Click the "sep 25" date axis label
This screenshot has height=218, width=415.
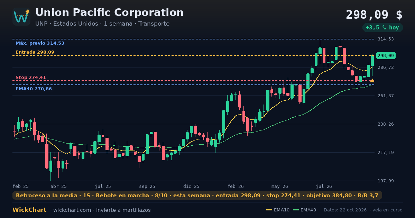tap(147, 187)
